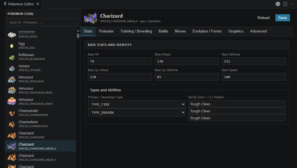Viewport: 297px width, 168px height.
Task: Click the Pokemon list scrollbar thumb
Action: 78,36
